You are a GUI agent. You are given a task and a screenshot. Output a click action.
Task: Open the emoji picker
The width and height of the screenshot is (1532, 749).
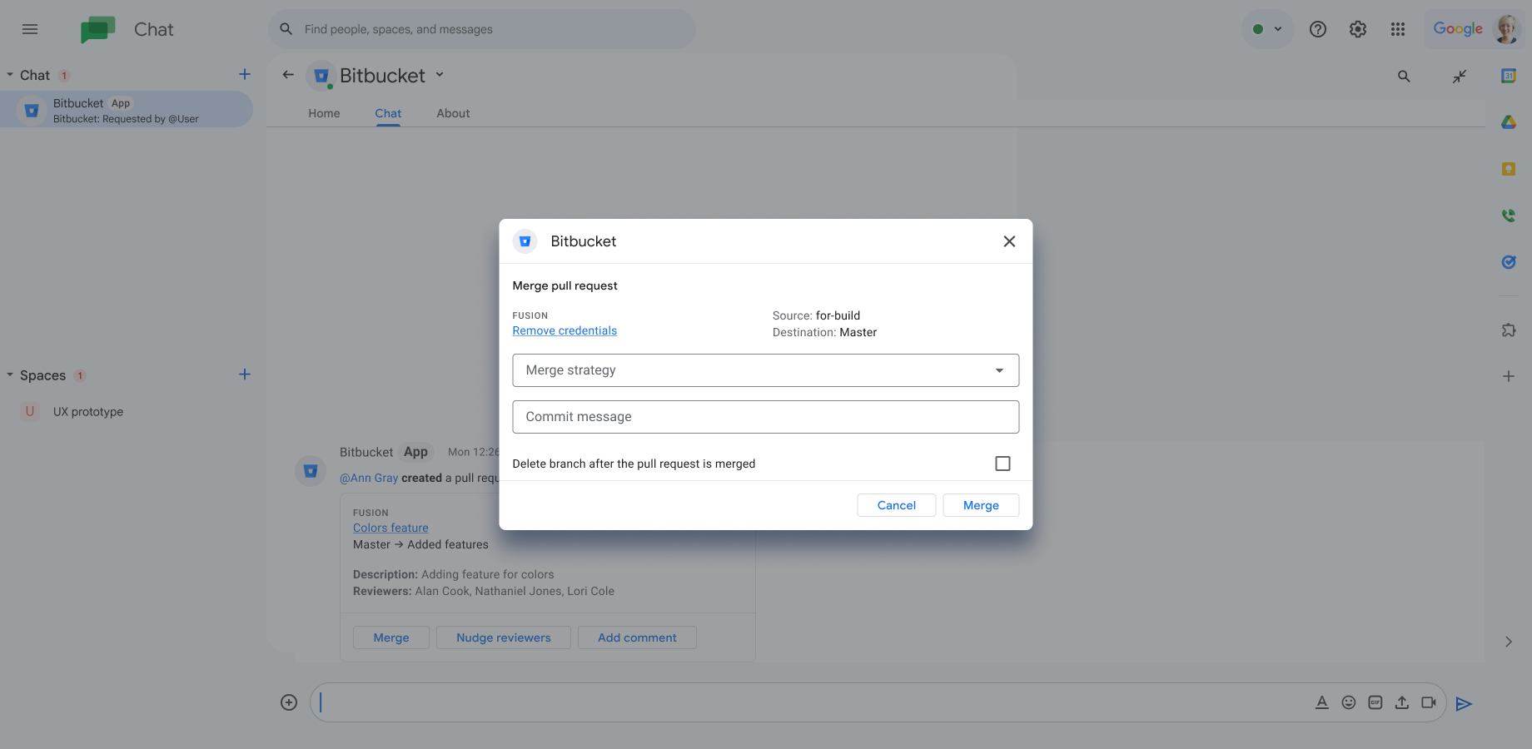(x=1349, y=702)
